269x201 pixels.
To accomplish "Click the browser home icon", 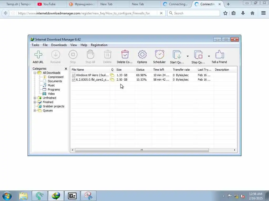I will 252,13.
